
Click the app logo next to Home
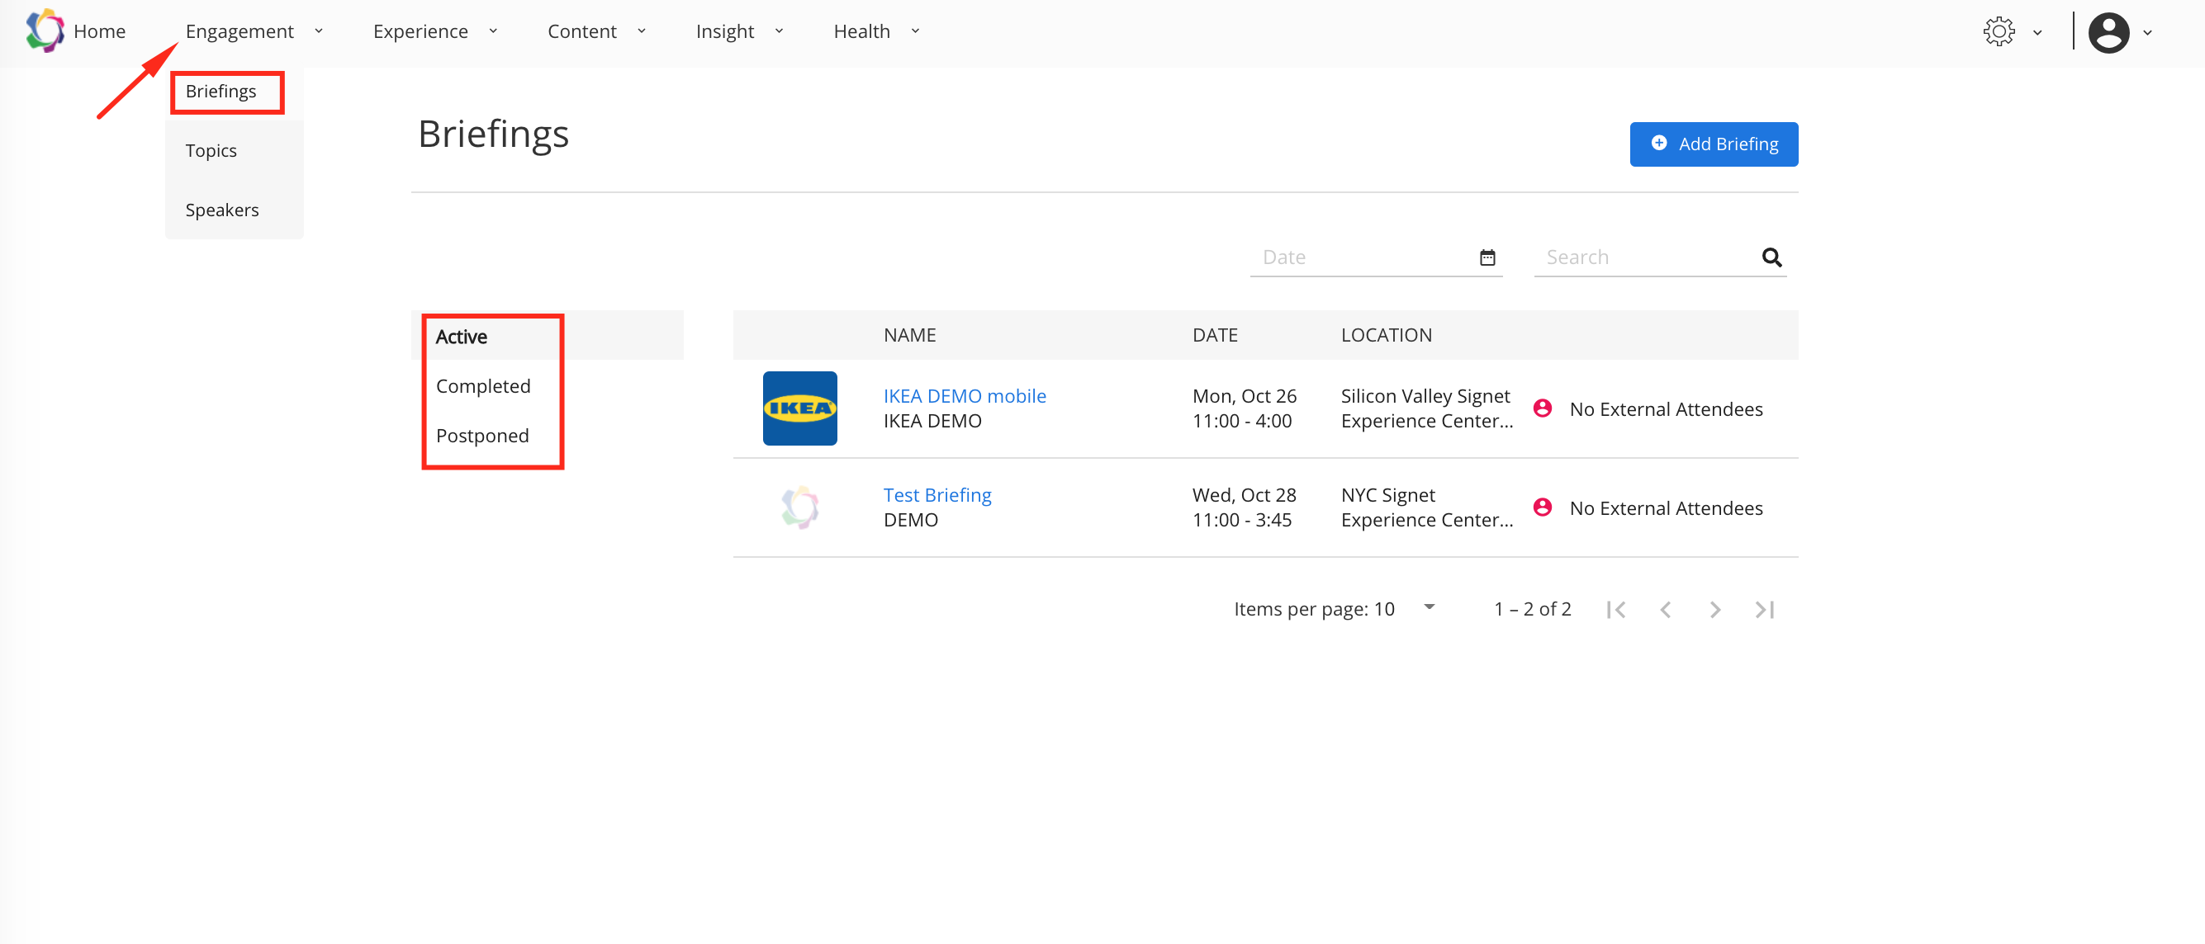tap(45, 31)
